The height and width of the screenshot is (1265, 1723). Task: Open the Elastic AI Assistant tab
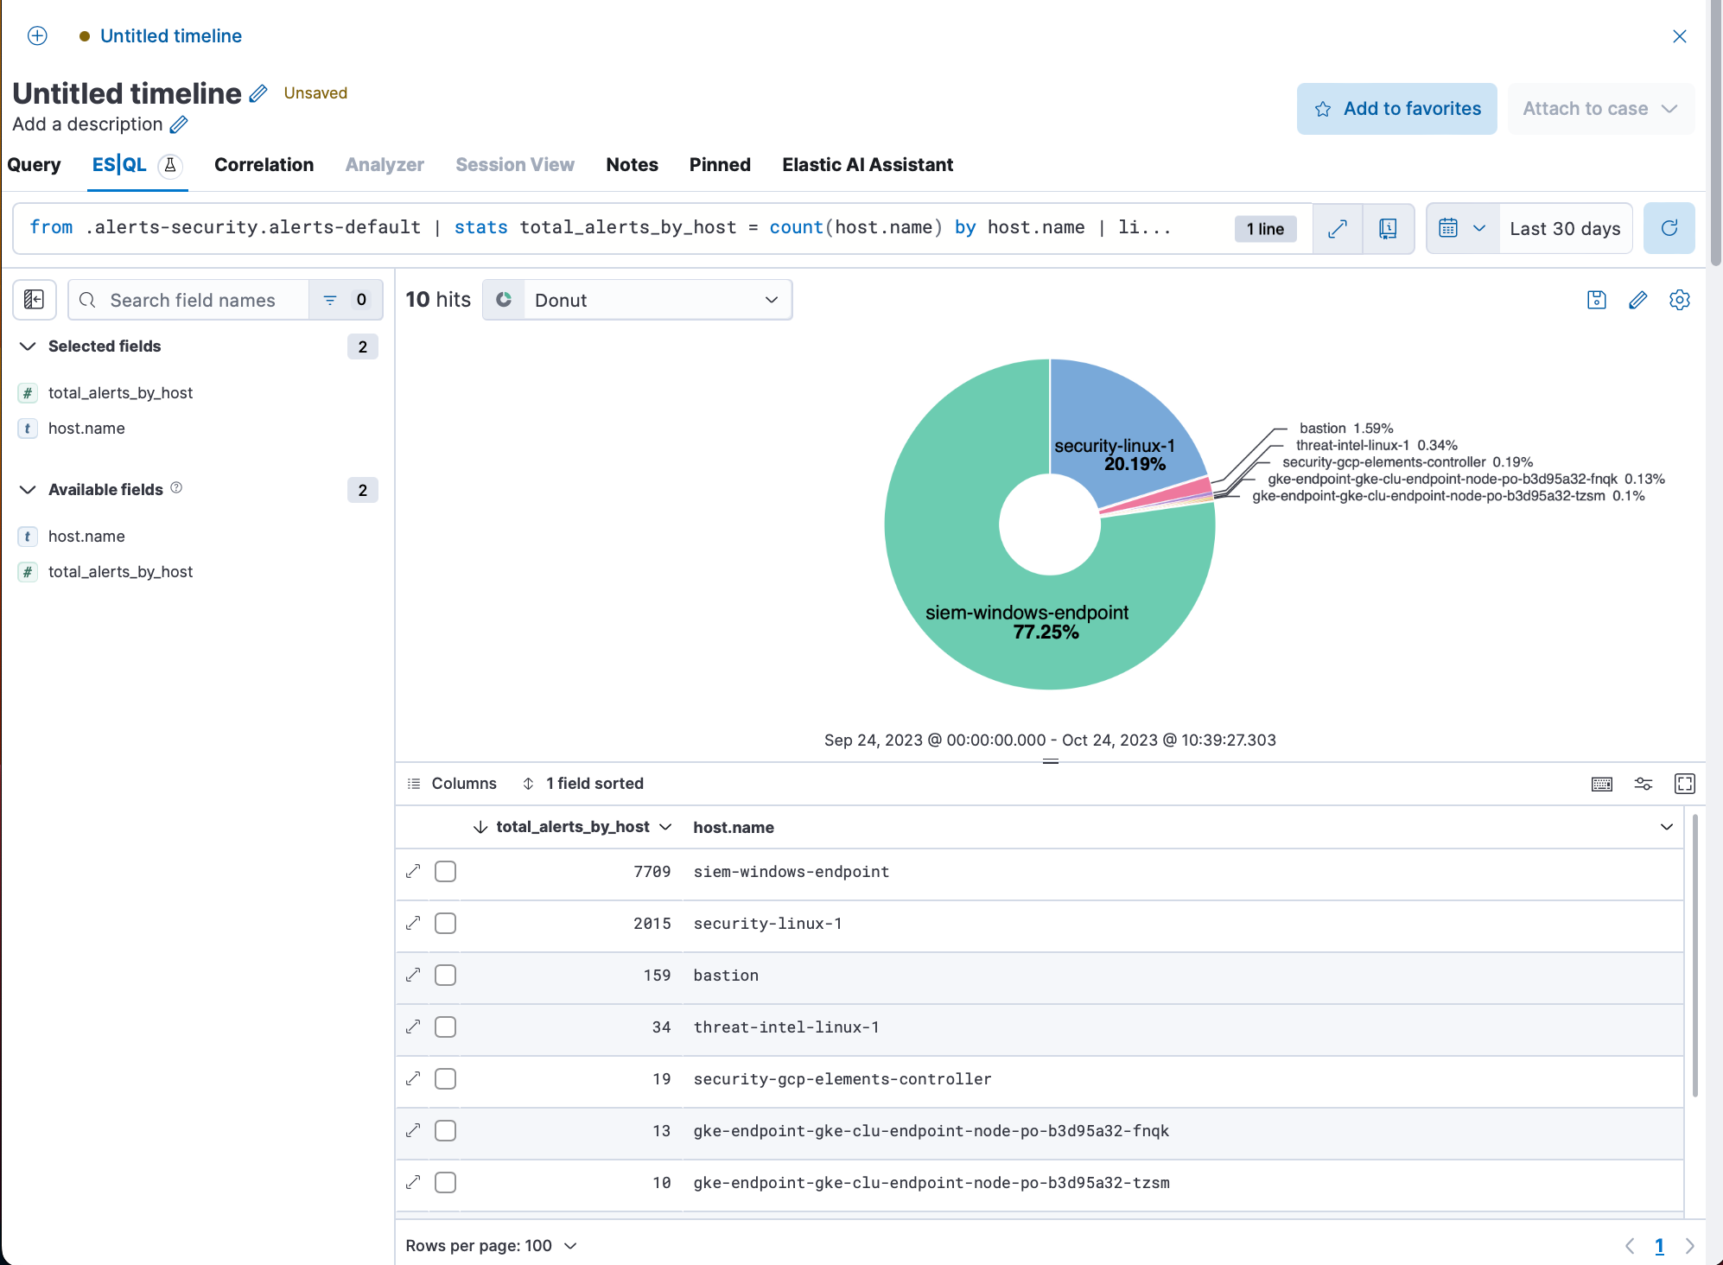pos(868,164)
